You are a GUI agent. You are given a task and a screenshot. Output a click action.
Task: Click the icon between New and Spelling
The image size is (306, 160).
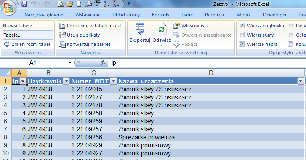[88, 4]
